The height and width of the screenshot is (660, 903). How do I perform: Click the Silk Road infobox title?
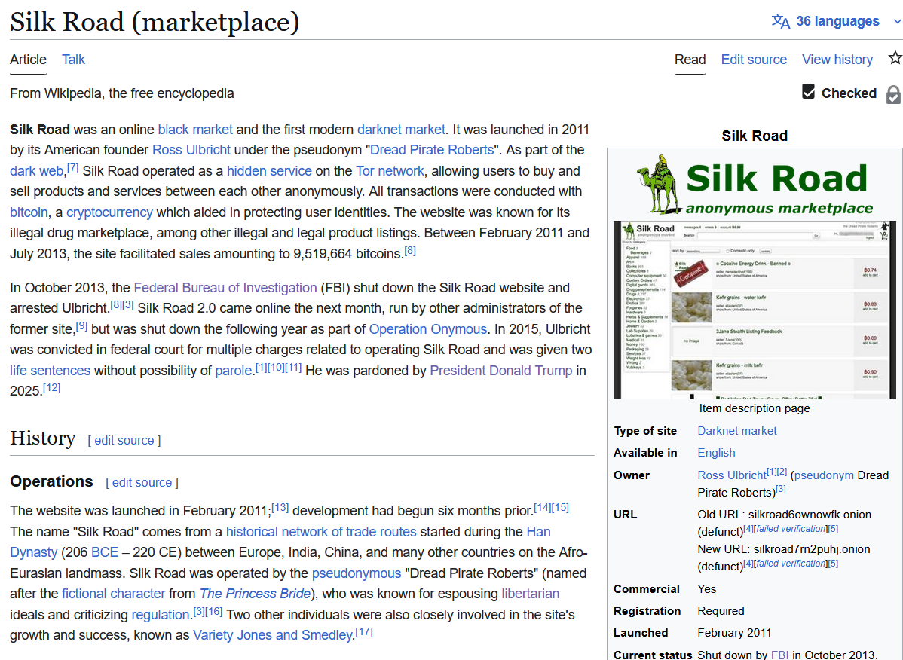755,136
